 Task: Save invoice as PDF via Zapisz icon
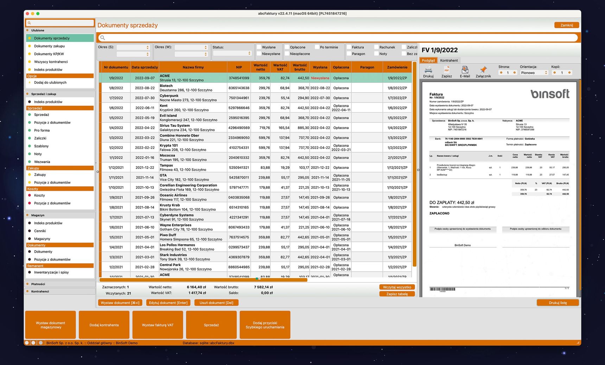click(446, 69)
